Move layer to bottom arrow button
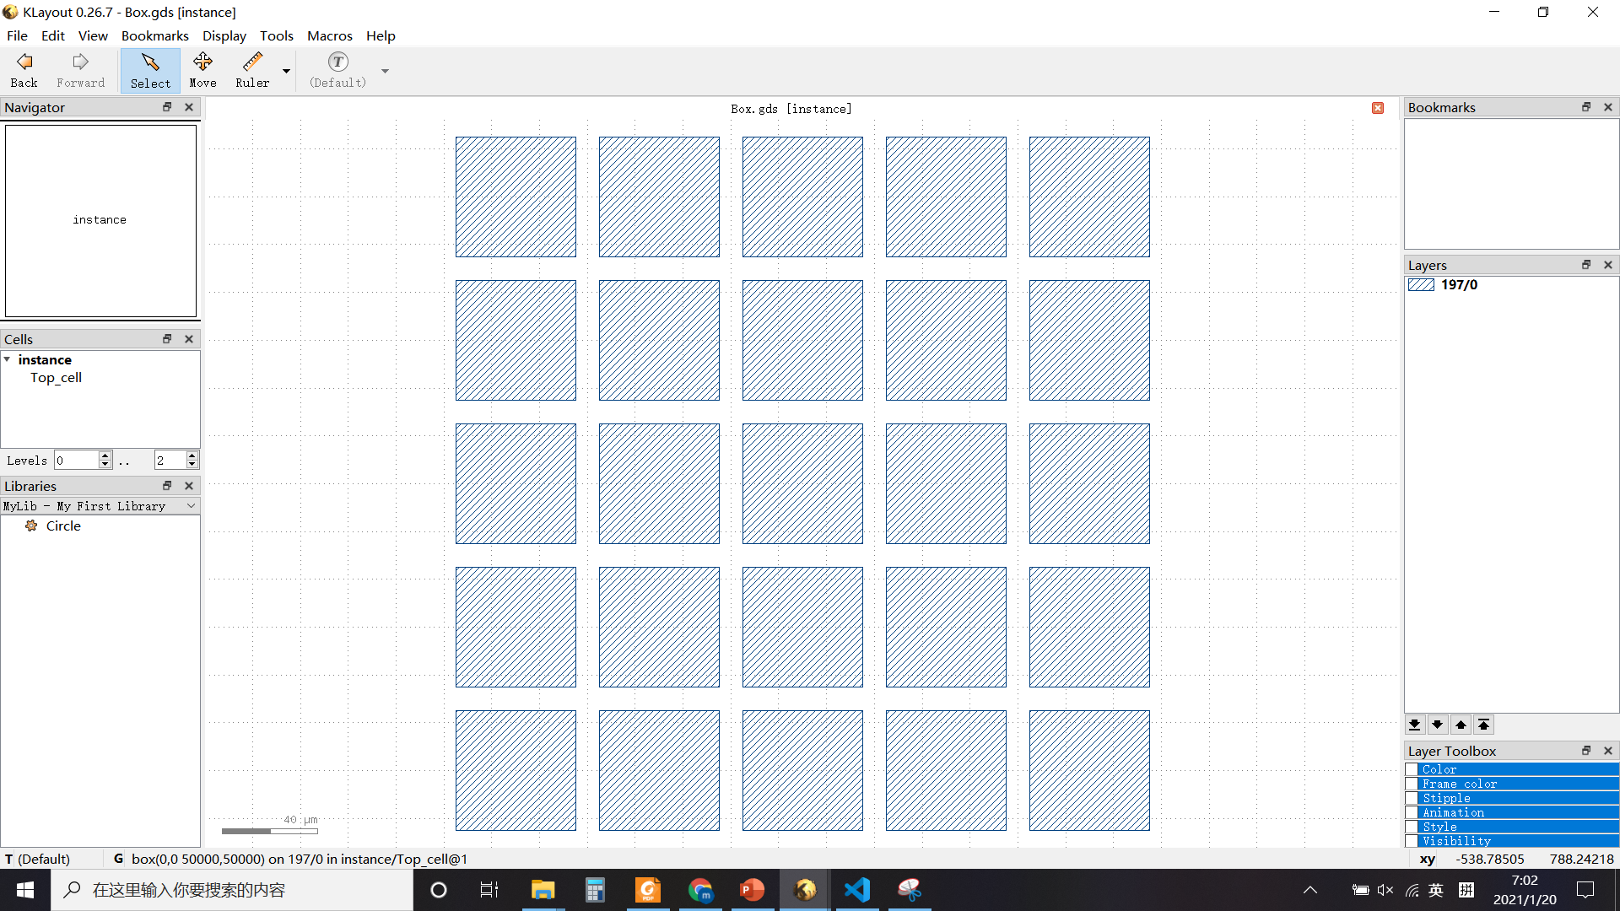This screenshot has width=1620, height=911. pos(1415,725)
